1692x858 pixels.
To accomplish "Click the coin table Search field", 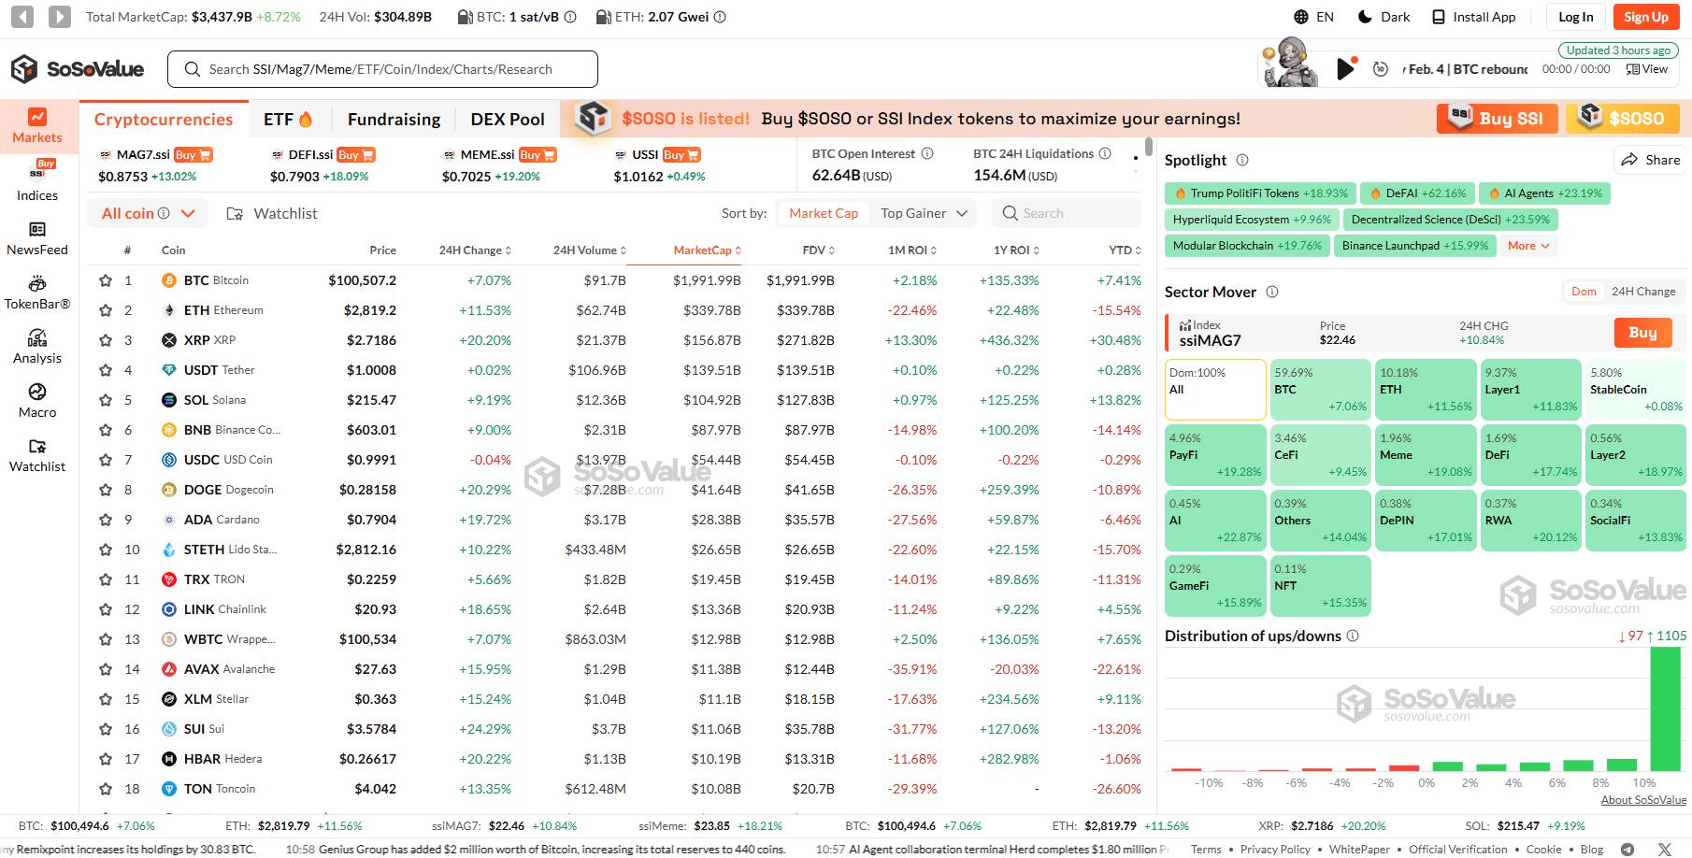I will [1066, 213].
